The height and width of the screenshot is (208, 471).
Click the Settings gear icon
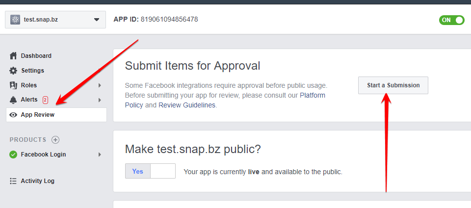tap(13, 71)
